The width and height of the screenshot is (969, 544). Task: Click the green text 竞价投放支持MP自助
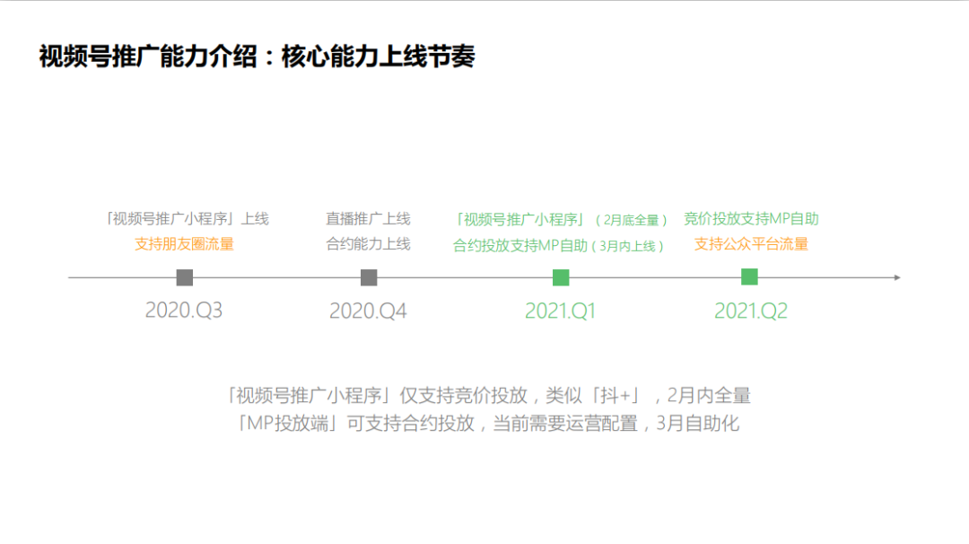[x=752, y=217]
